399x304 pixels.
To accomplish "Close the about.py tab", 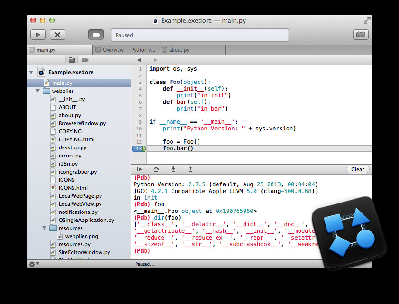I will 164,50.
